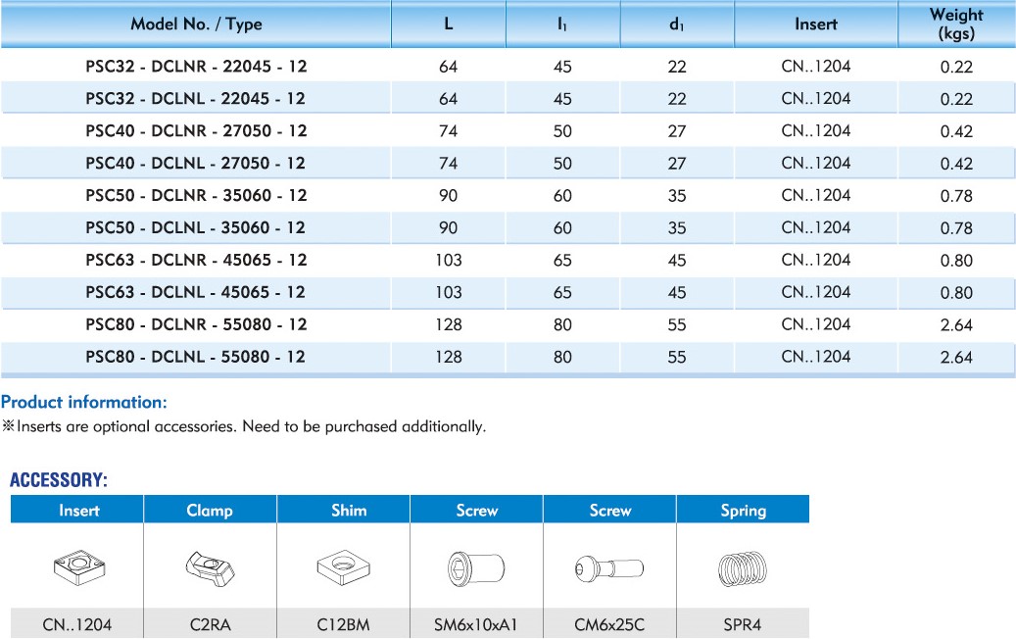Select row PSC80 - DCLNR - 55080 - 12

pyautogui.click(x=508, y=324)
